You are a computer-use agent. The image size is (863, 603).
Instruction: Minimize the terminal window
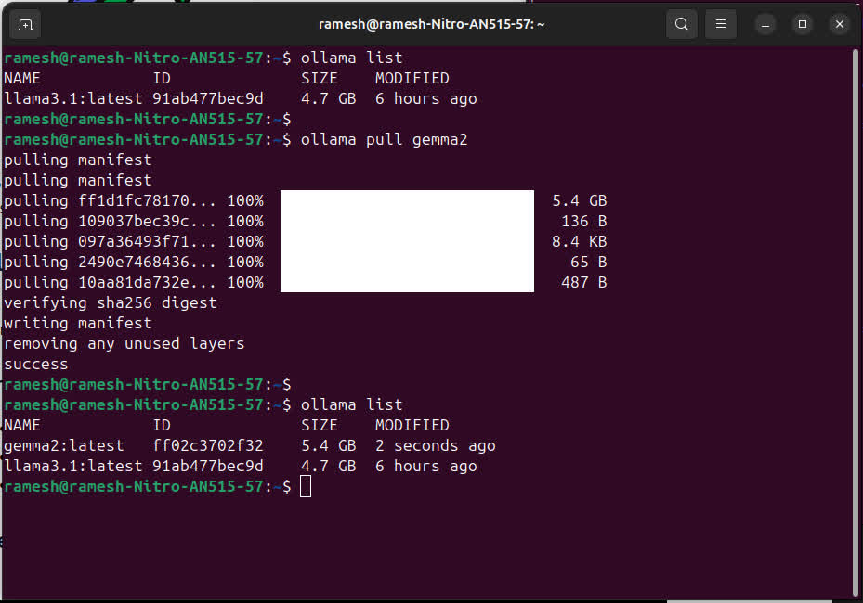click(765, 24)
